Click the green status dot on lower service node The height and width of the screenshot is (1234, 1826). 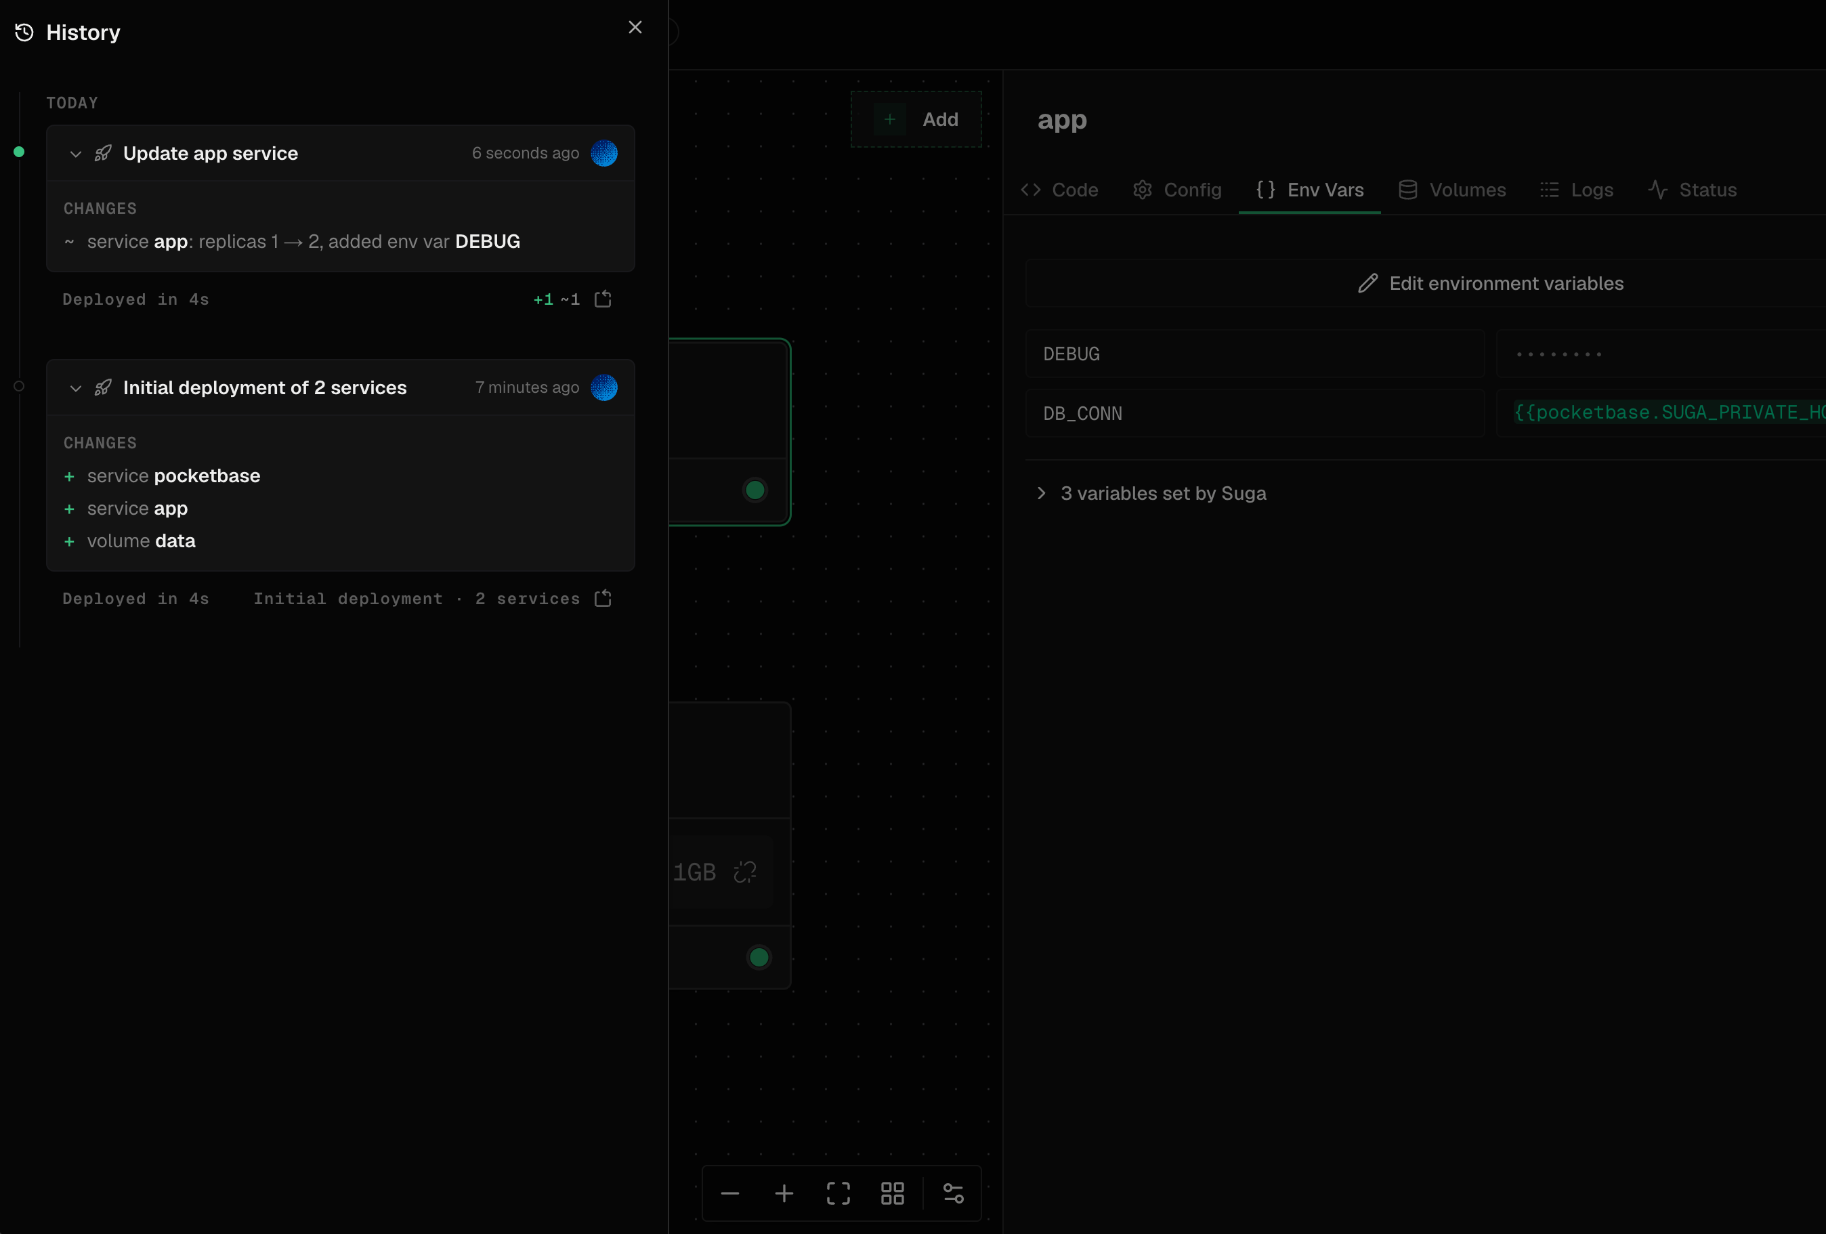[x=759, y=958]
